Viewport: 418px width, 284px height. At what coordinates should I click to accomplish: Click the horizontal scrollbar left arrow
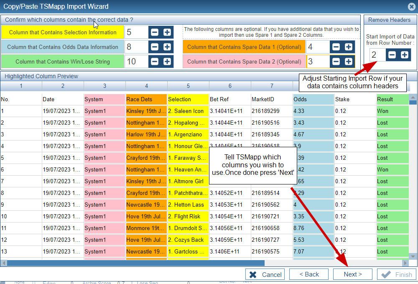tap(3, 263)
